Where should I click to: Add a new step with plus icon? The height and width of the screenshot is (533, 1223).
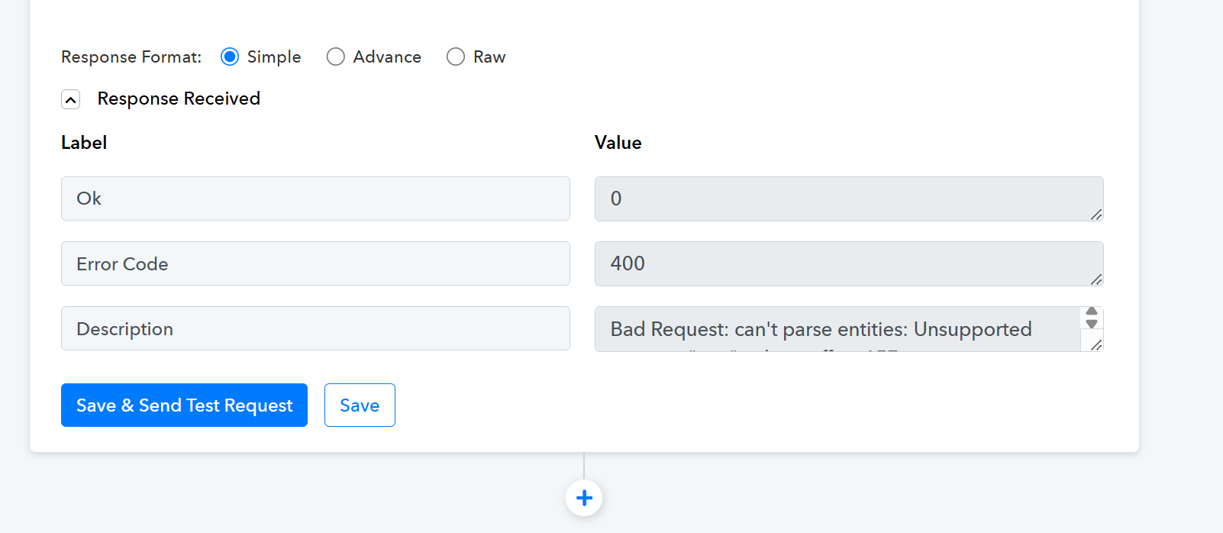(x=584, y=498)
